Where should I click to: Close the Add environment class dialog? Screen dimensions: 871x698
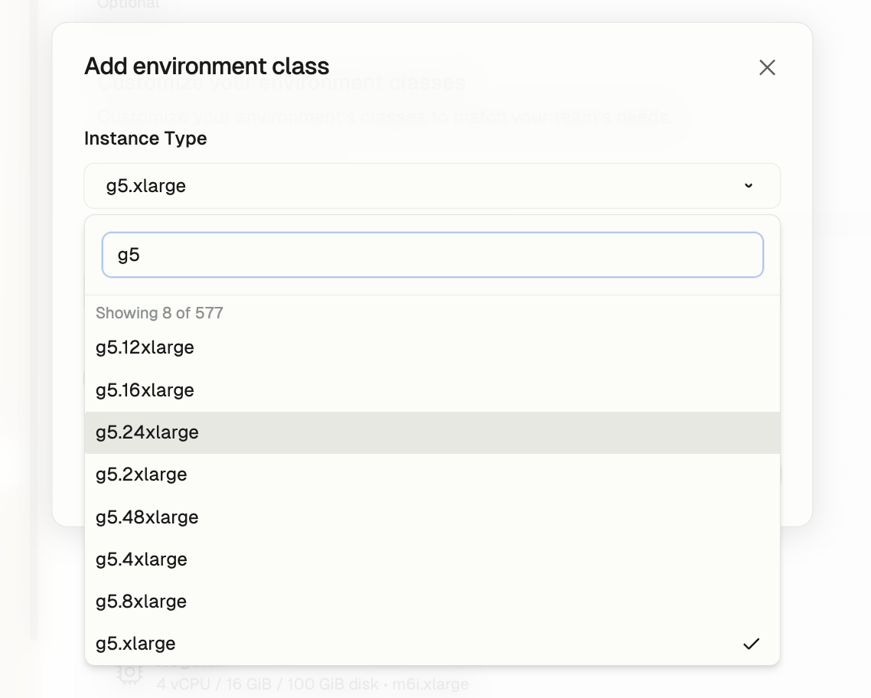point(767,68)
